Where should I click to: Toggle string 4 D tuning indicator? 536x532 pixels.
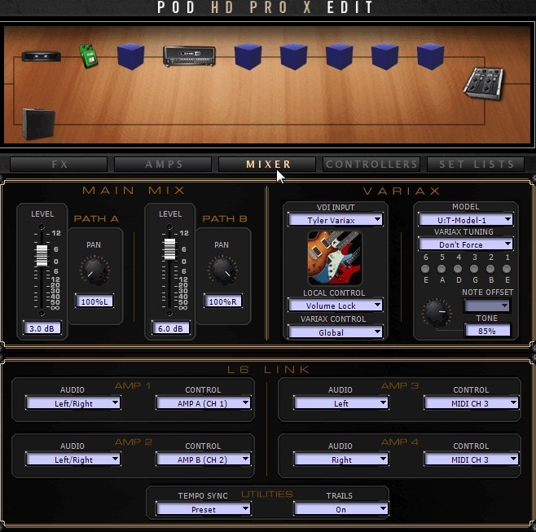pos(458,269)
